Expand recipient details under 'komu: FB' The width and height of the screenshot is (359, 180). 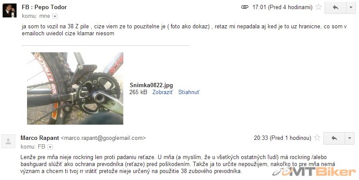coord(50,147)
